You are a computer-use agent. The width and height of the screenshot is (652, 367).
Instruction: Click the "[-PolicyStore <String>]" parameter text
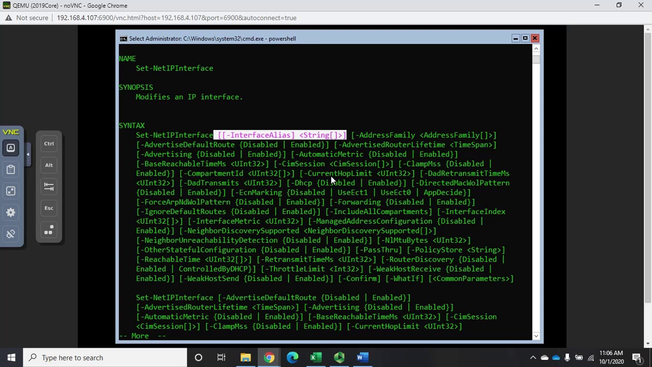click(456, 250)
